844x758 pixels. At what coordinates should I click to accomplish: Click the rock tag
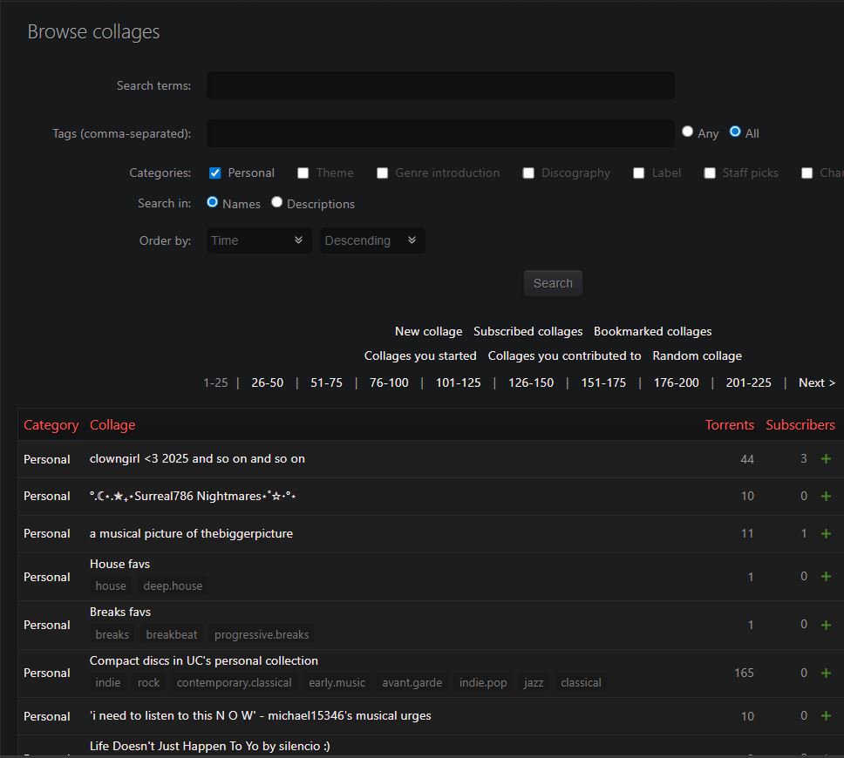[x=148, y=683]
